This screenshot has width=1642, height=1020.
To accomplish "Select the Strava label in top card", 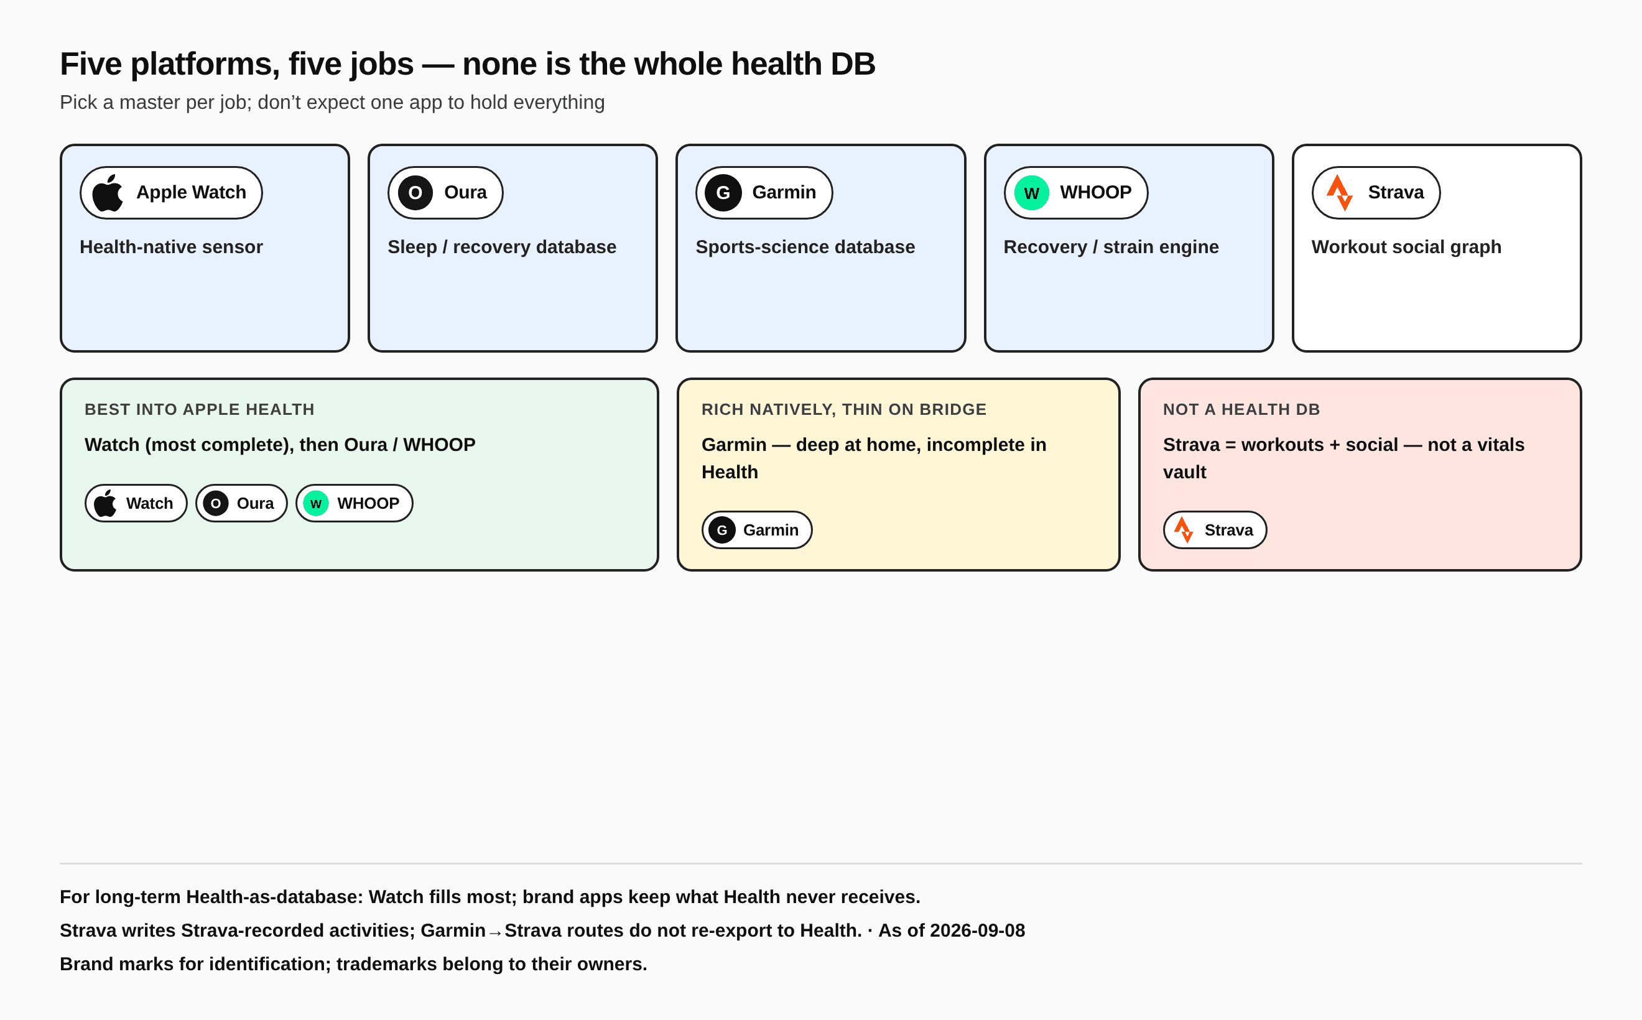I will pyautogui.click(x=1396, y=192).
